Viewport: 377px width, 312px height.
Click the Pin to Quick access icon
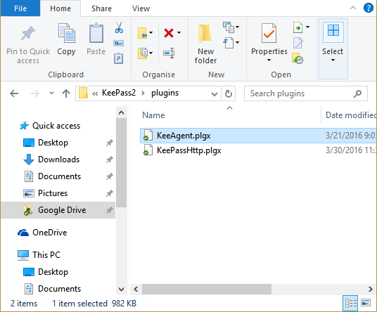click(x=28, y=34)
